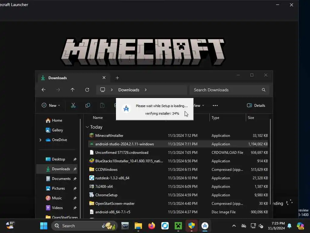Refresh the Downloads folder

tap(87, 90)
